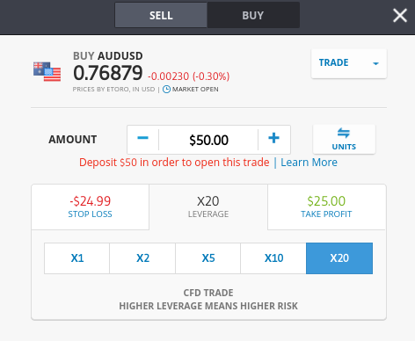The width and height of the screenshot is (415, 341).
Task: Click the minus icon to decrease amount
Action: [142, 138]
